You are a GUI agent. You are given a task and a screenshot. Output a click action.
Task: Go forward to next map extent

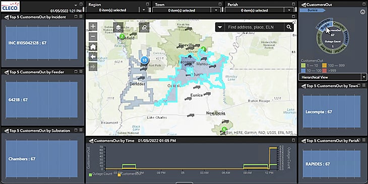click(x=93, y=67)
